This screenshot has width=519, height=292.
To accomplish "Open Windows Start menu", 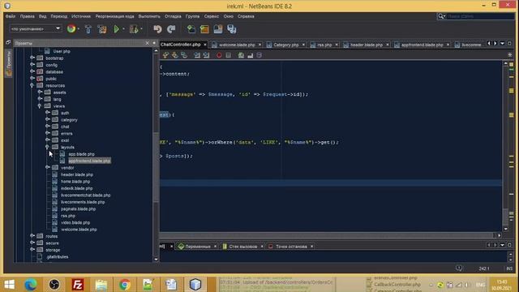I will click(x=9, y=285).
